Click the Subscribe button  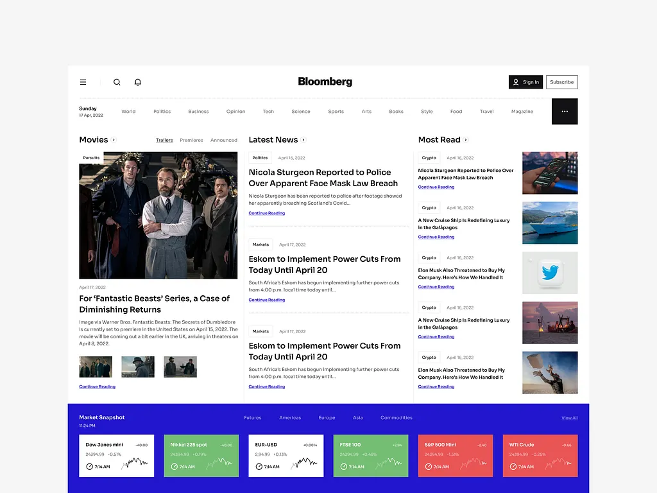pos(561,82)
